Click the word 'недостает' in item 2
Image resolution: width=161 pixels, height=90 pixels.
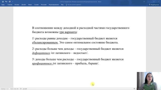tap(80, 53)
